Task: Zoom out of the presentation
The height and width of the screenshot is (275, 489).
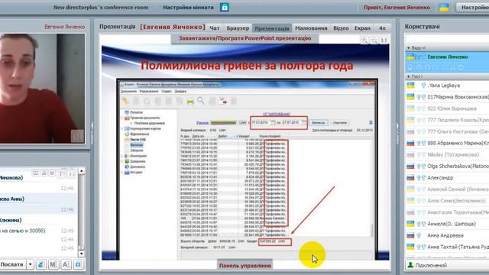Action: pos(374,40)
